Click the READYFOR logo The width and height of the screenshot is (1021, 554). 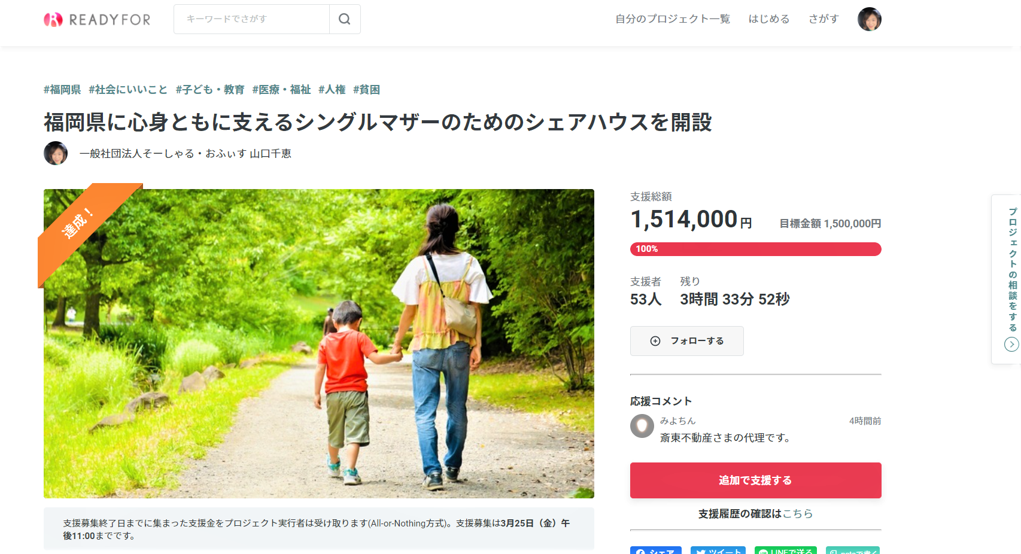(97, 20)
